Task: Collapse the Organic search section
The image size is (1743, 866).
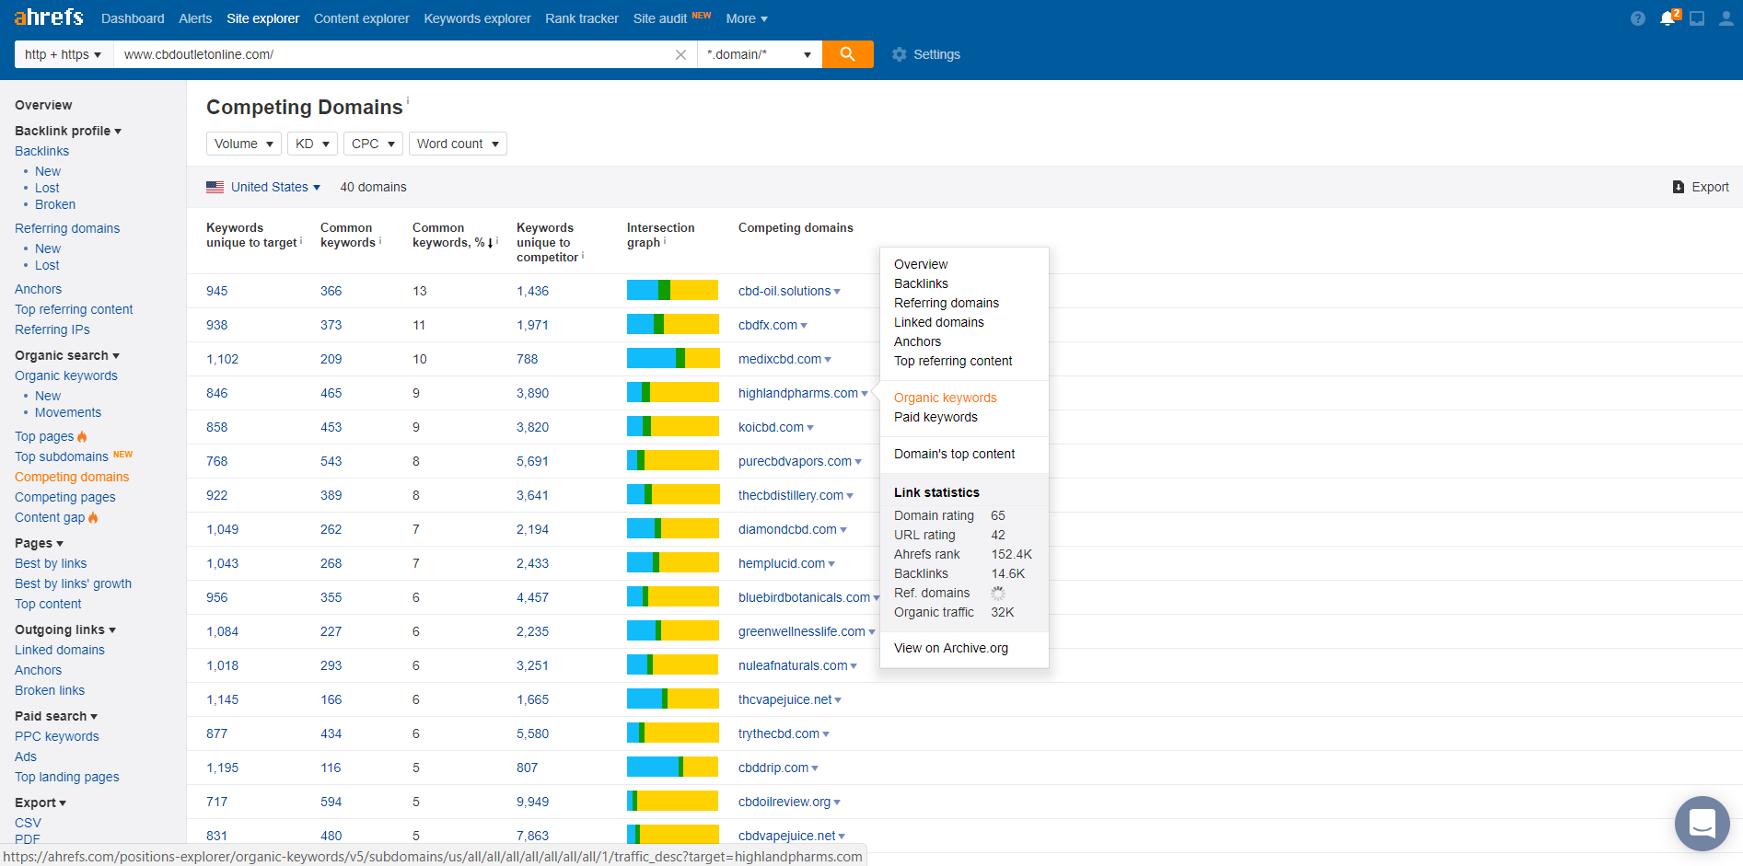Action: [x=67, y=355]
